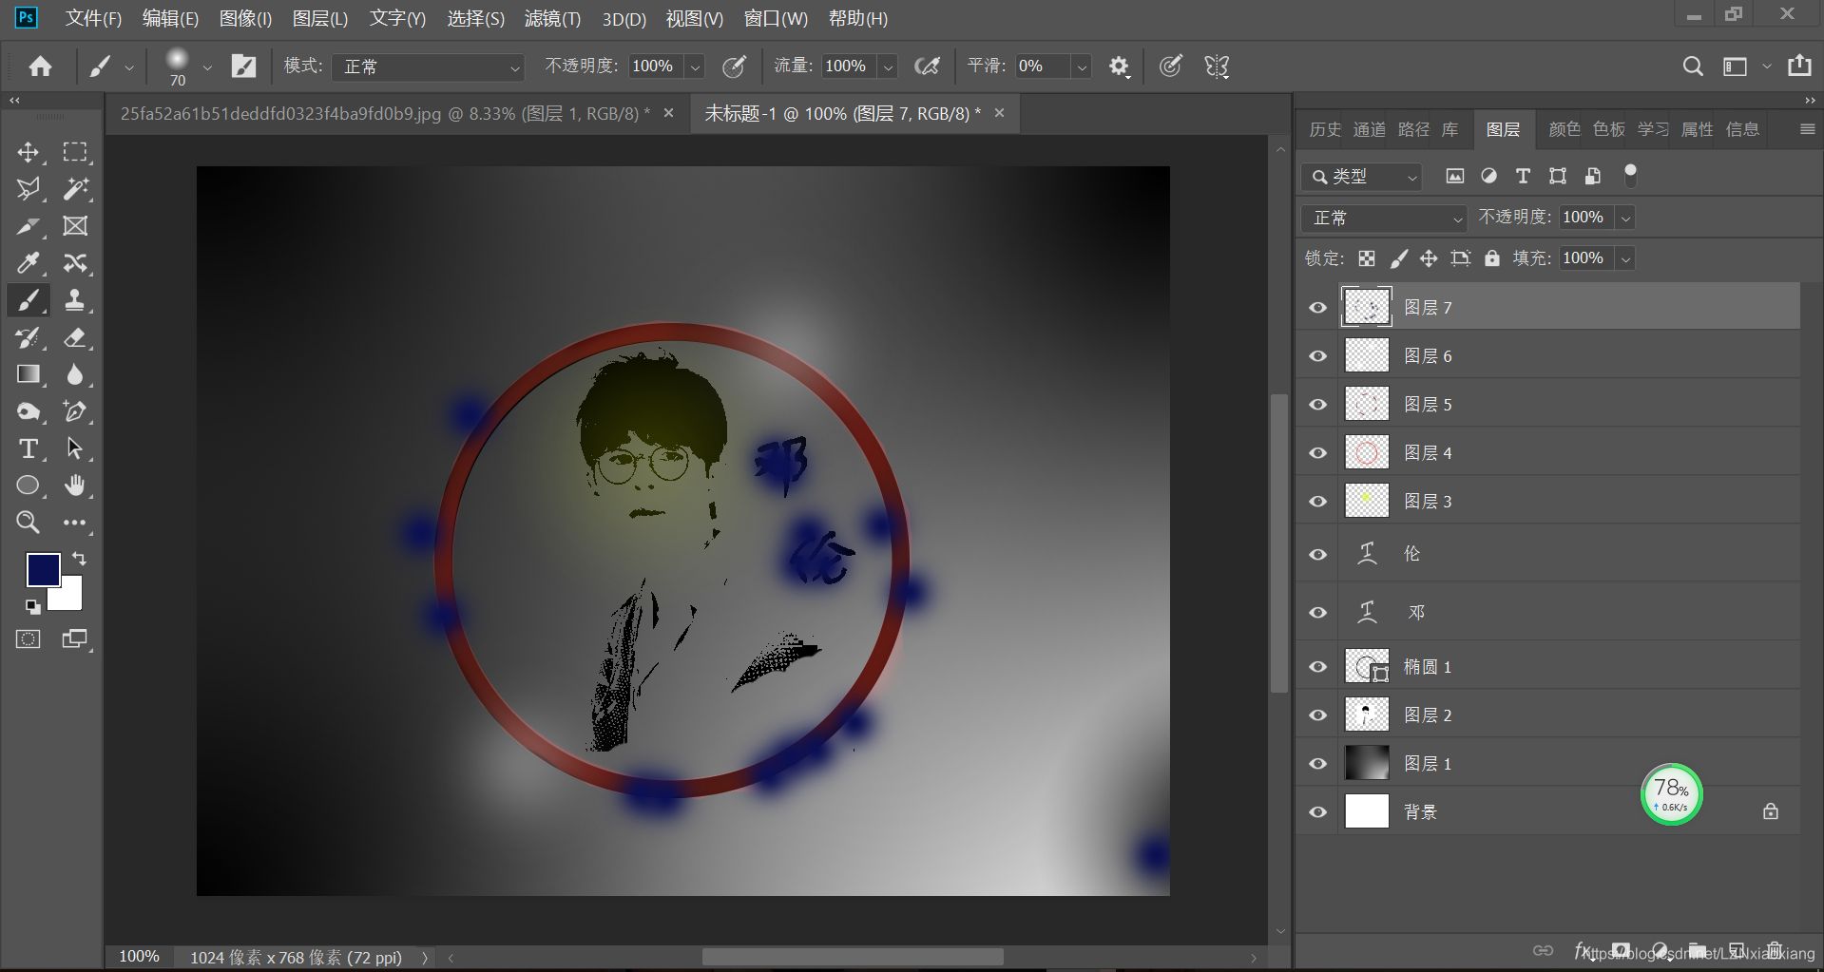Select the 图层 1 layer thumbnail
This screenshot has width=1824, height=972.
(x=1367, y=763)
